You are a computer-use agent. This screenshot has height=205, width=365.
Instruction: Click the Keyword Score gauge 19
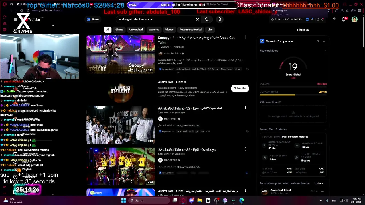click(293, 67)
